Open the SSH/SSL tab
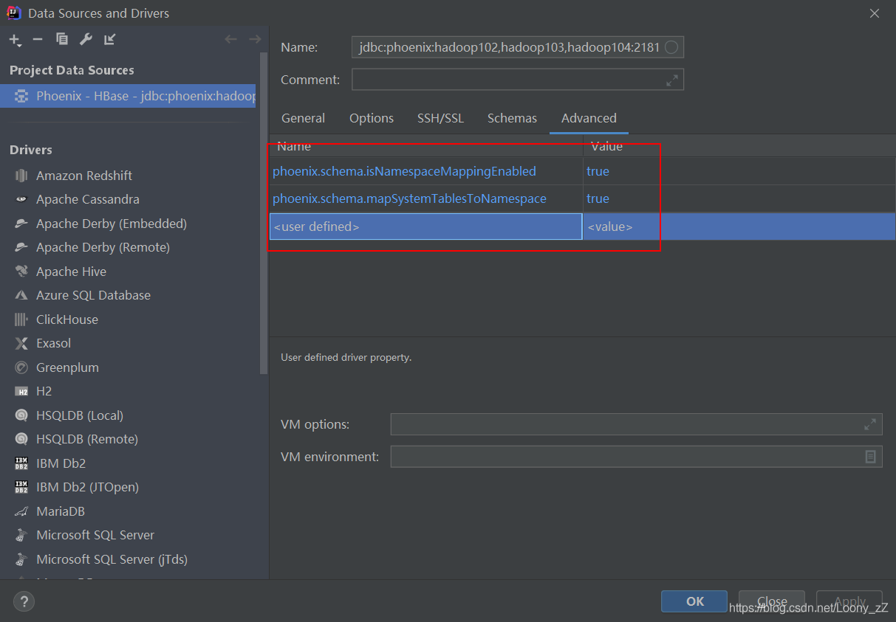The image size is (896, 622). click(x=440, y=118)
